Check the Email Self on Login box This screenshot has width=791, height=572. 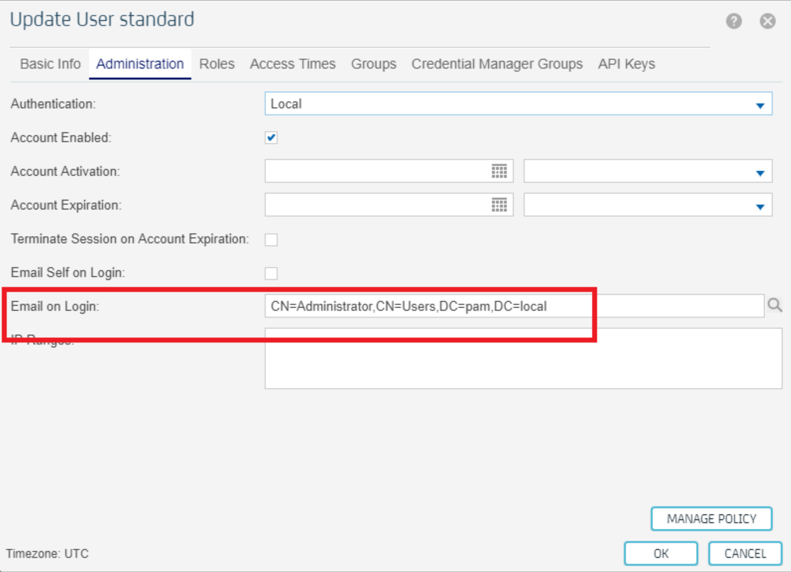271,273
